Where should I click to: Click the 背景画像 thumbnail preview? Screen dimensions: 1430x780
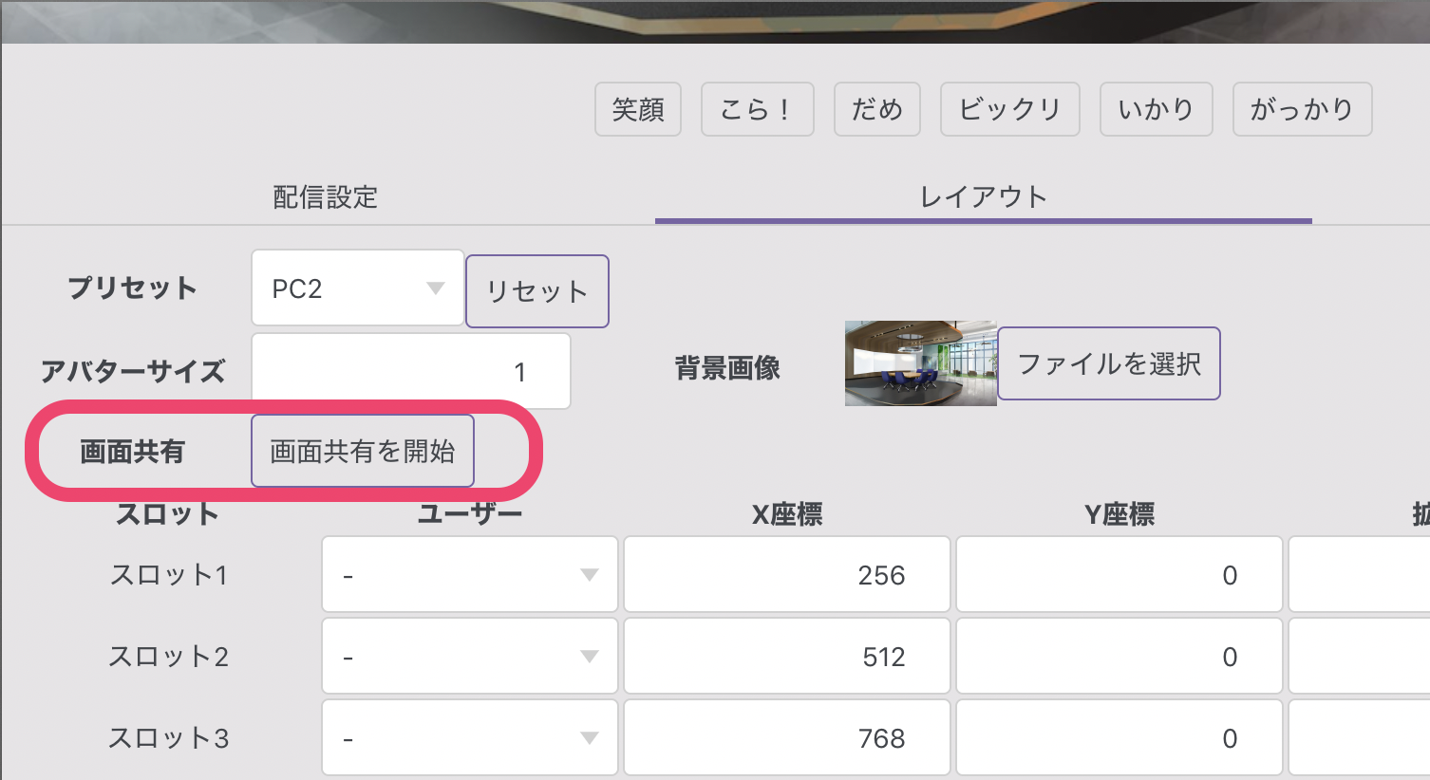tap(920, 363)
